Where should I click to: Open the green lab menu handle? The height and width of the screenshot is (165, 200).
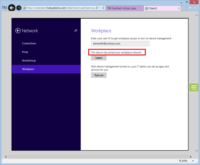click(193, 87)
